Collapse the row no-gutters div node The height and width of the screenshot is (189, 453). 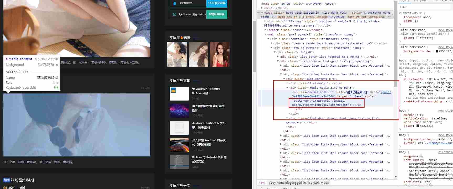coord(271,48)
